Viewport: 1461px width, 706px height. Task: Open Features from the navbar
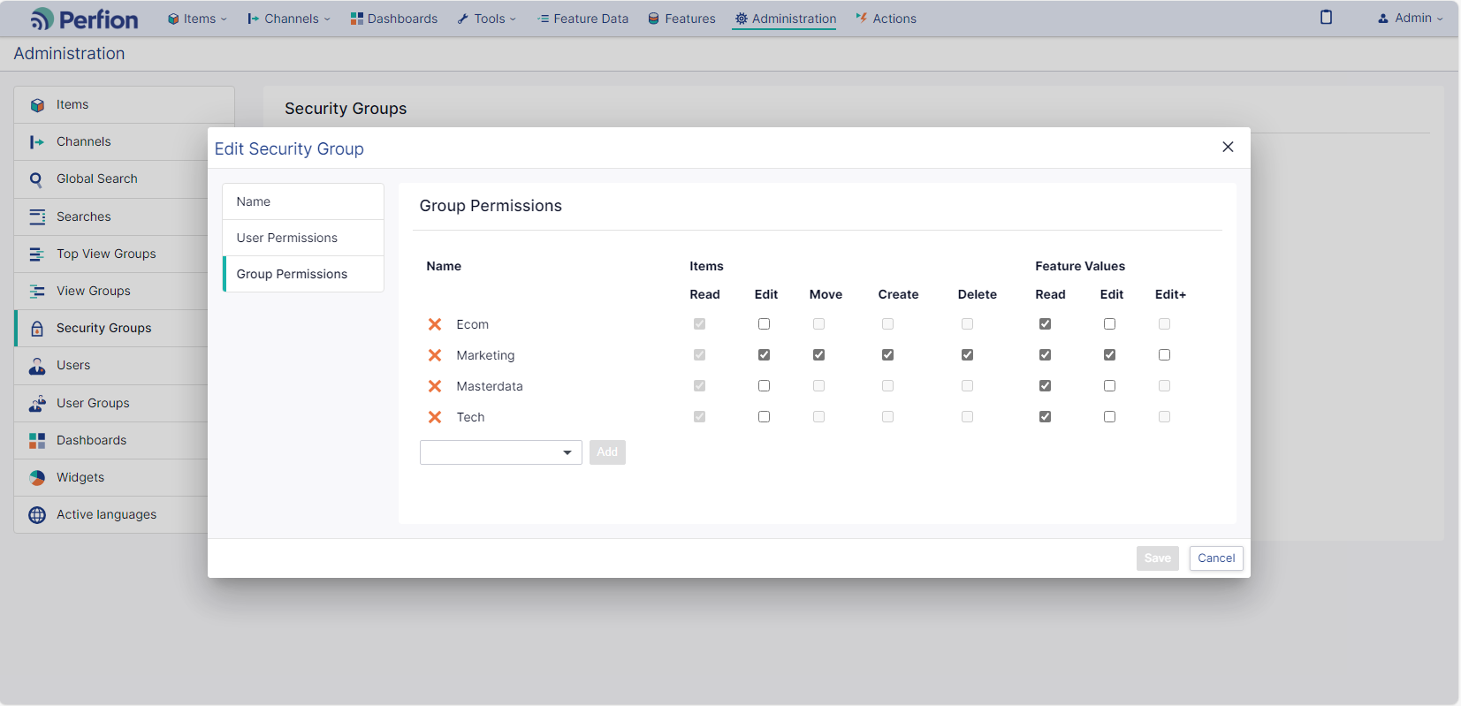pyautogui.click(x=681, y=19)
